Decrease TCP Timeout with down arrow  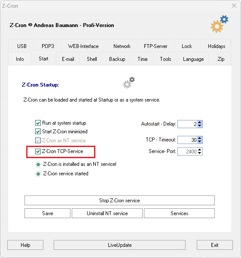200,141
